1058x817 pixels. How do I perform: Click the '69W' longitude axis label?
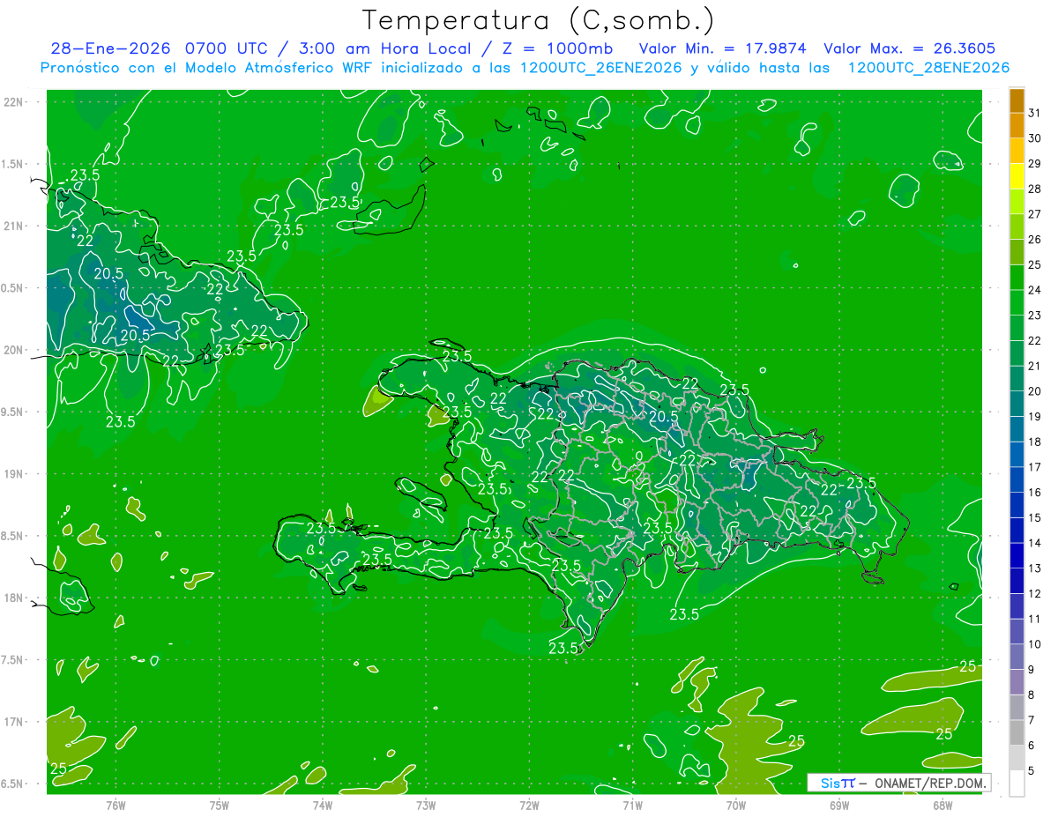coord(839,805)
